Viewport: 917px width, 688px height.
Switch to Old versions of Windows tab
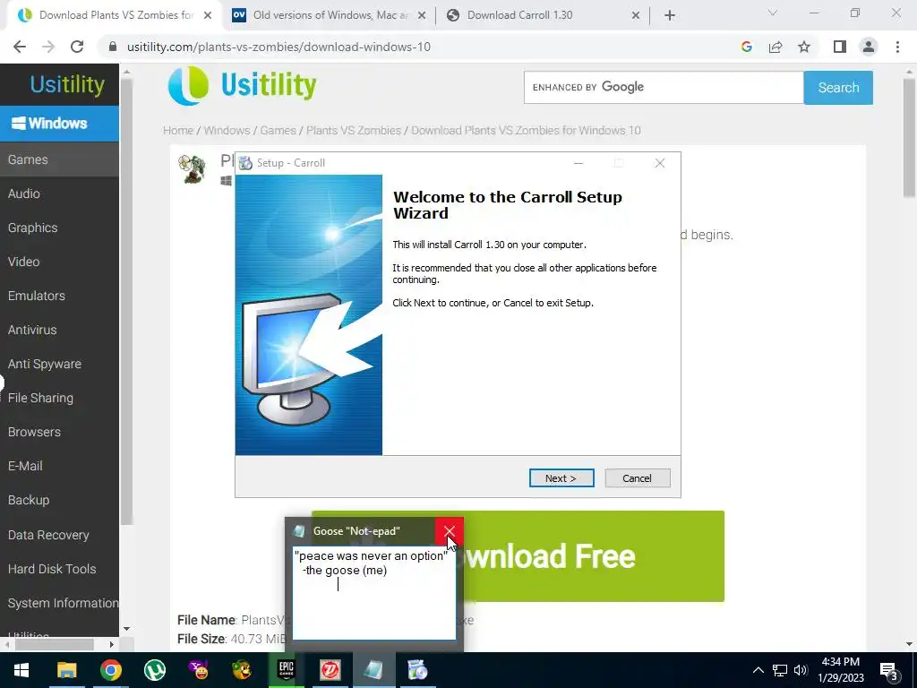[330, 15]
